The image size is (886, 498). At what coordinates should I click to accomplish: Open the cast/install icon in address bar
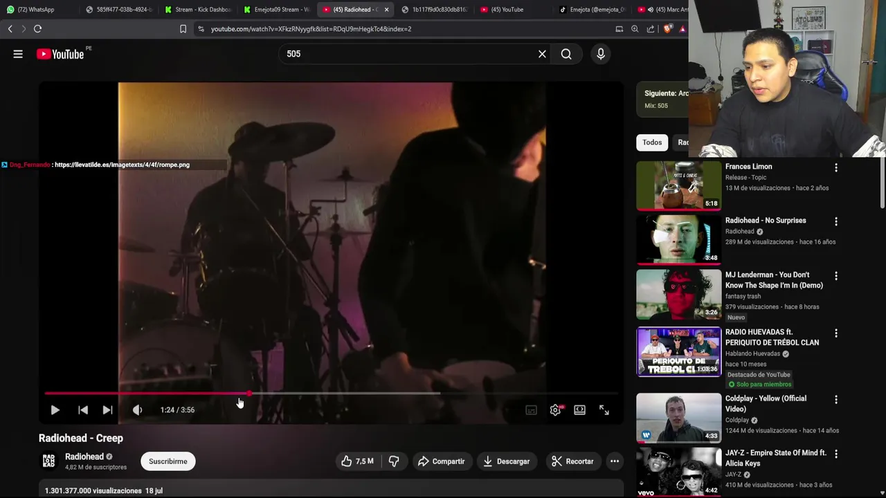(x=619, y=29)
